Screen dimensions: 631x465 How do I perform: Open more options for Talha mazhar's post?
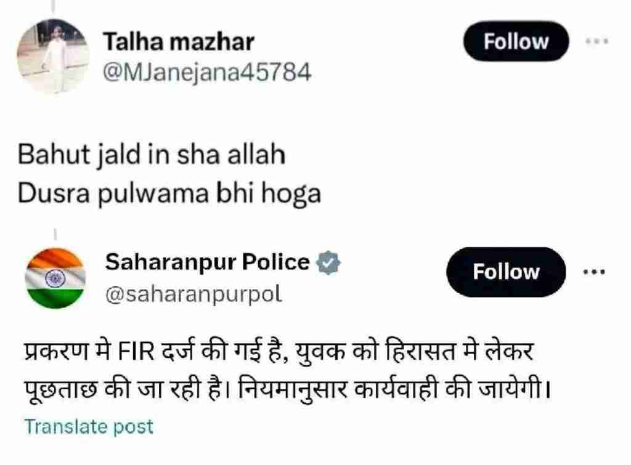pos(596,41)
